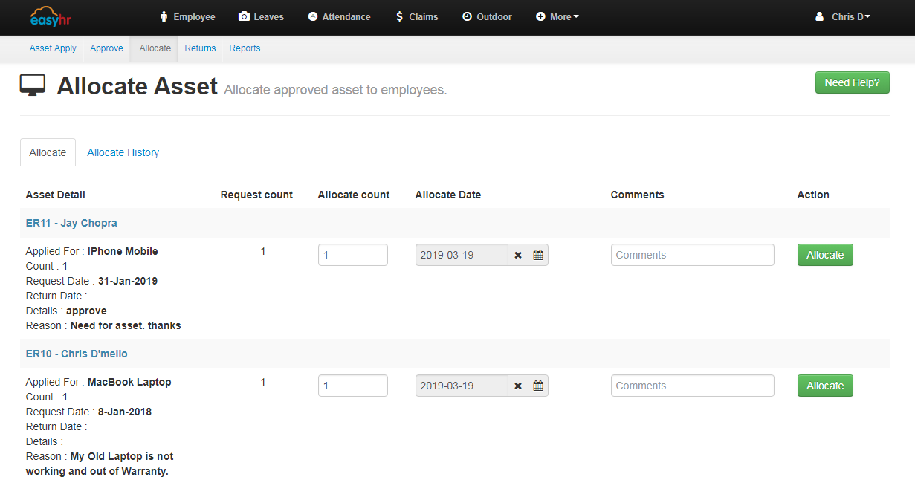Viewport: 915px width, 500px height.
Task: Go to Leaves in the top navigation
Action: (261, 17)
